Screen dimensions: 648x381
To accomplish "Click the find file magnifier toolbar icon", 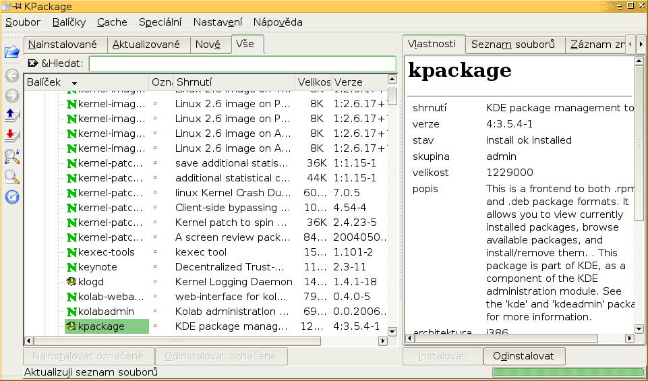I will [12, 177].
